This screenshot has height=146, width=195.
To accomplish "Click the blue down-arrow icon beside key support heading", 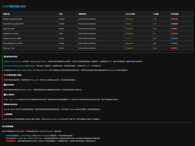I will (x=5, y=104).
